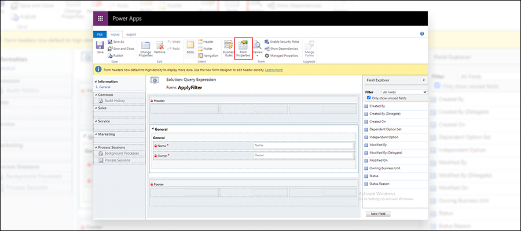Open Change Properties
The height and width of the screenshot is (231, 521).
[145, 49]
